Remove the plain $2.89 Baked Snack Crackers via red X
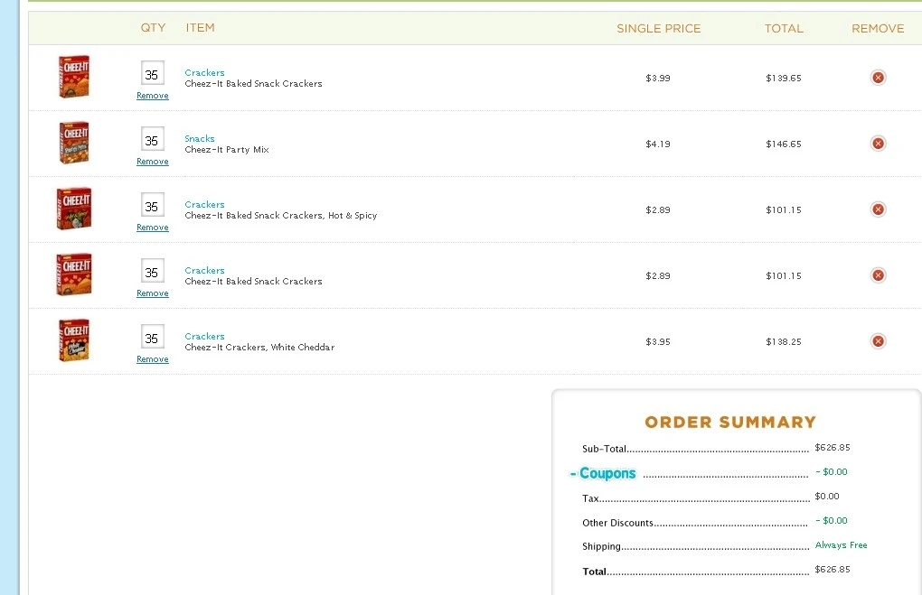 coord(878,275)
